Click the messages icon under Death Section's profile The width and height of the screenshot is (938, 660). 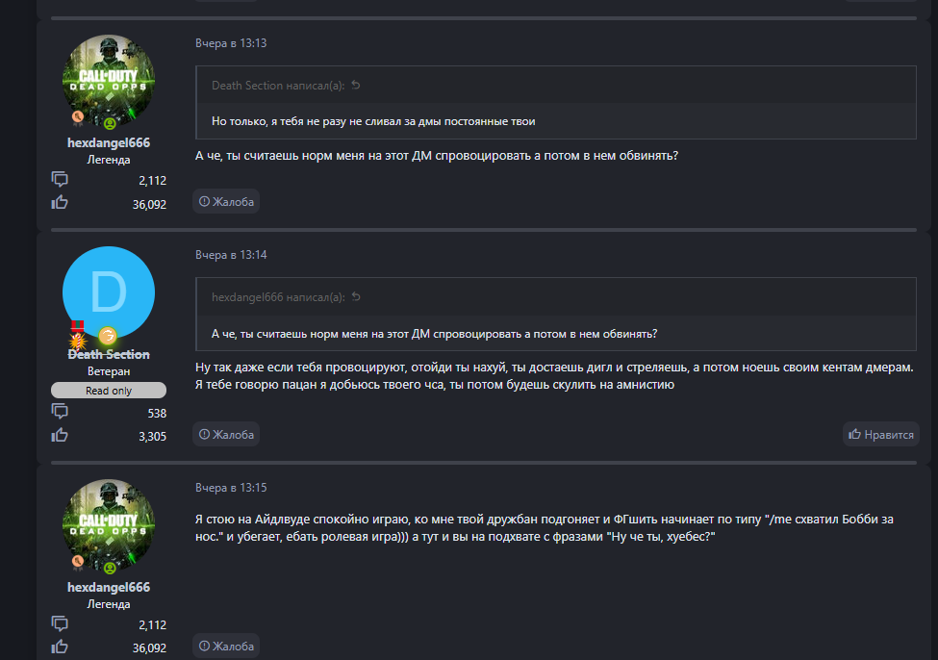click(x=60, y=412)
